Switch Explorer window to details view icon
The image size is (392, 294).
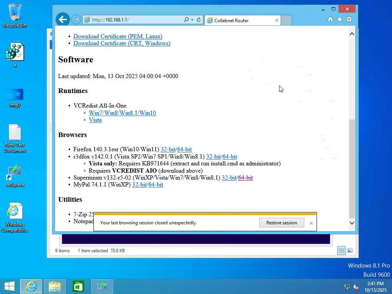(341, 250)
